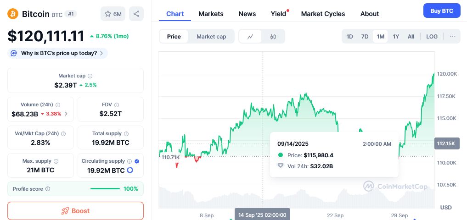Expand 'Why is BTC's price up today?'
Screen dimensions: 467x220
58,53
